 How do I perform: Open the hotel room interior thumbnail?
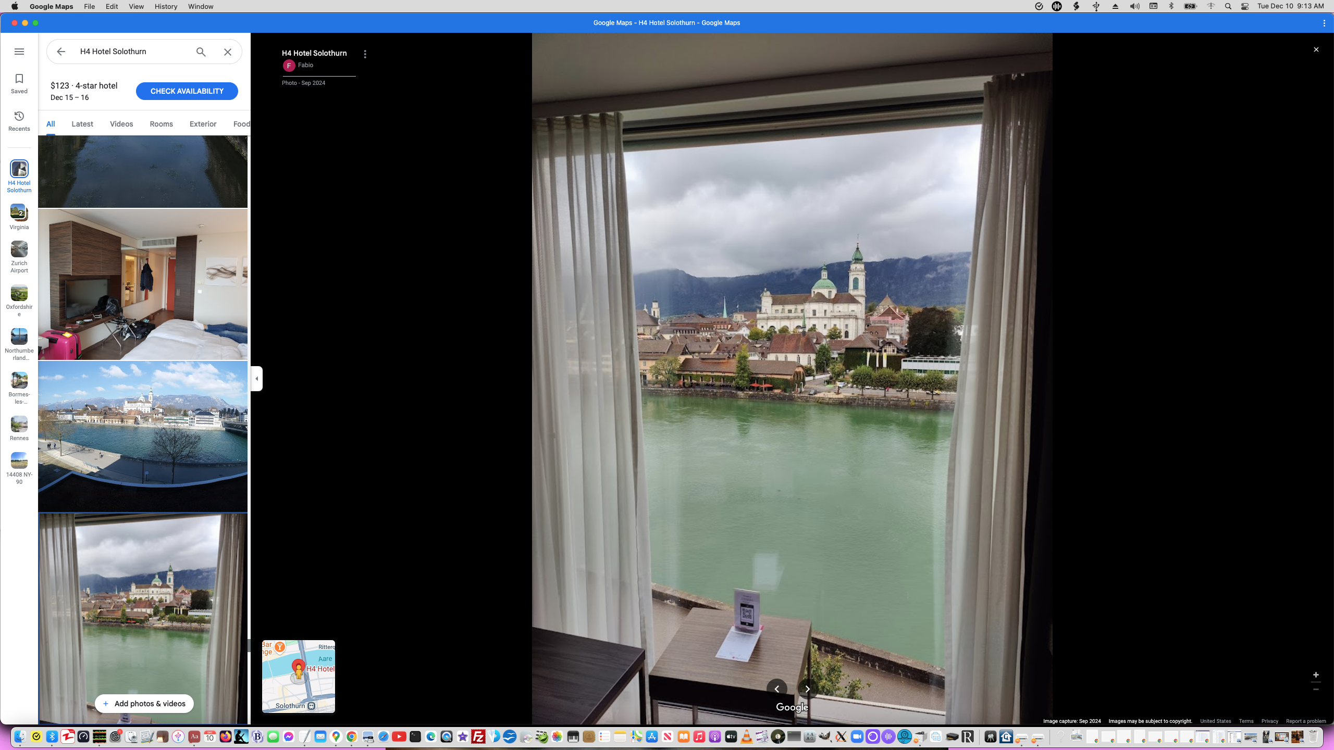coord(143,284)
